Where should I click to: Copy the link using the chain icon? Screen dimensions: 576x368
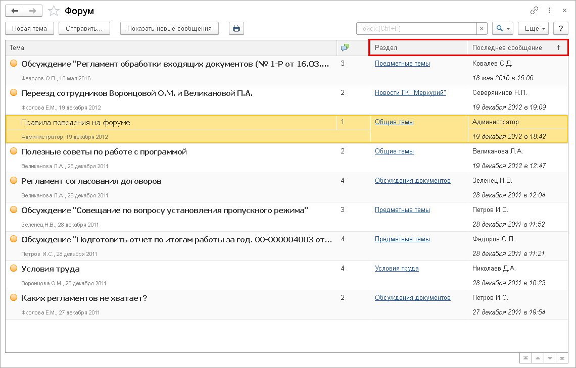534,11
